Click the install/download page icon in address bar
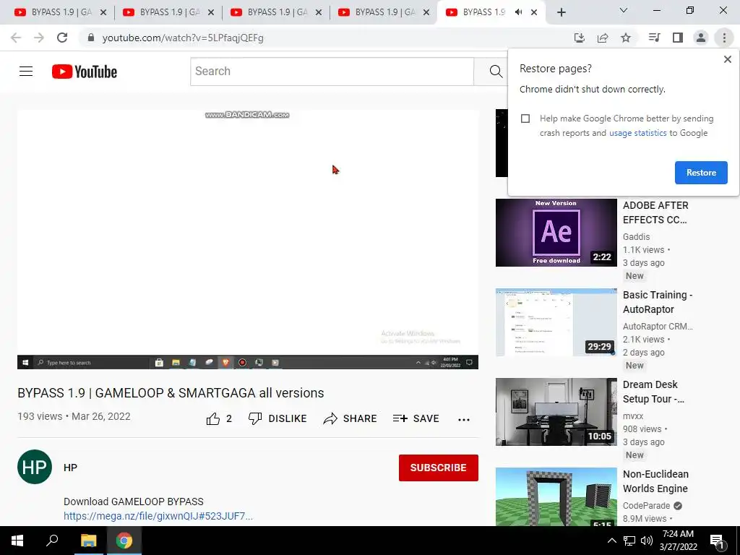Viewport: 740px width, 555px height. pos(579,38)
